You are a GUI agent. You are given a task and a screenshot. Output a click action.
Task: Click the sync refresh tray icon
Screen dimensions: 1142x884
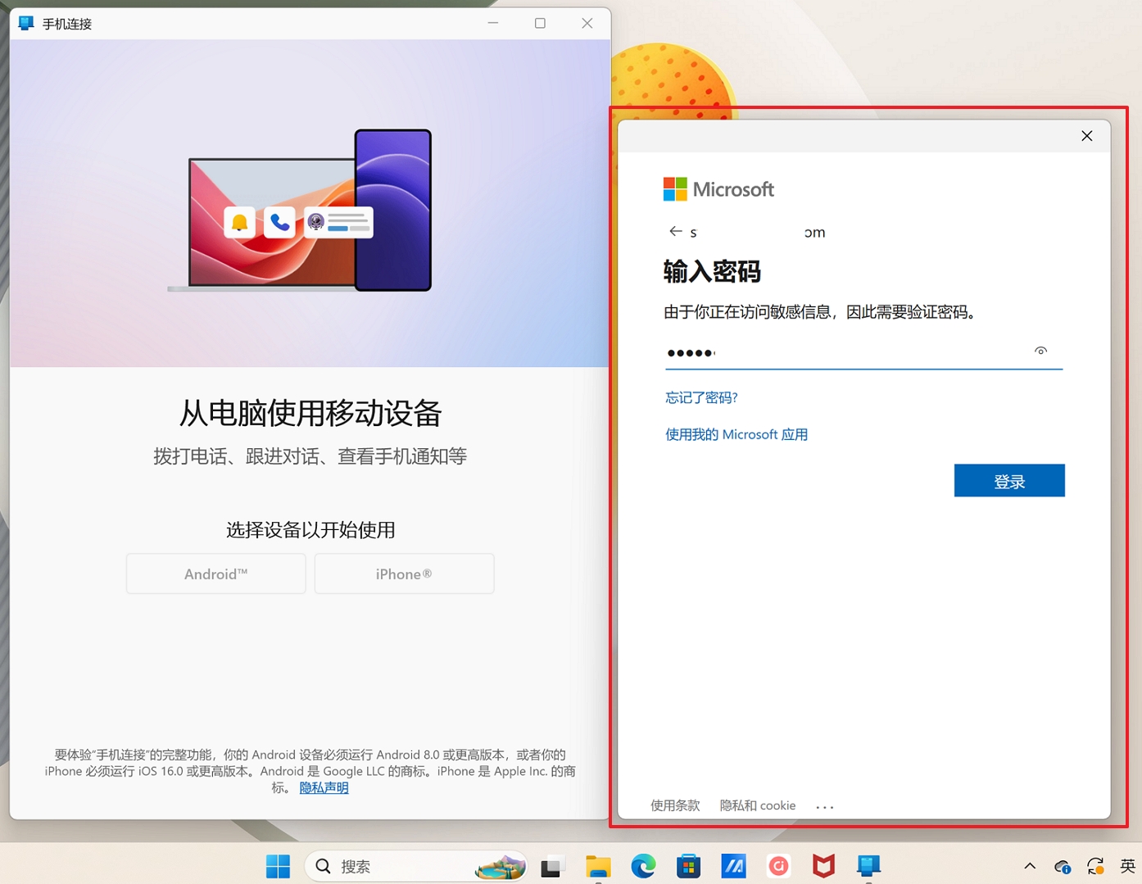click(x=1095, y=866)
